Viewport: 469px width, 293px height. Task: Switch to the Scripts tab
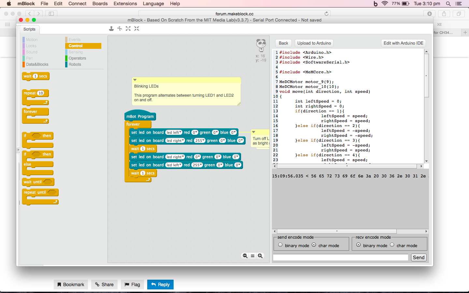coord(29,29)
